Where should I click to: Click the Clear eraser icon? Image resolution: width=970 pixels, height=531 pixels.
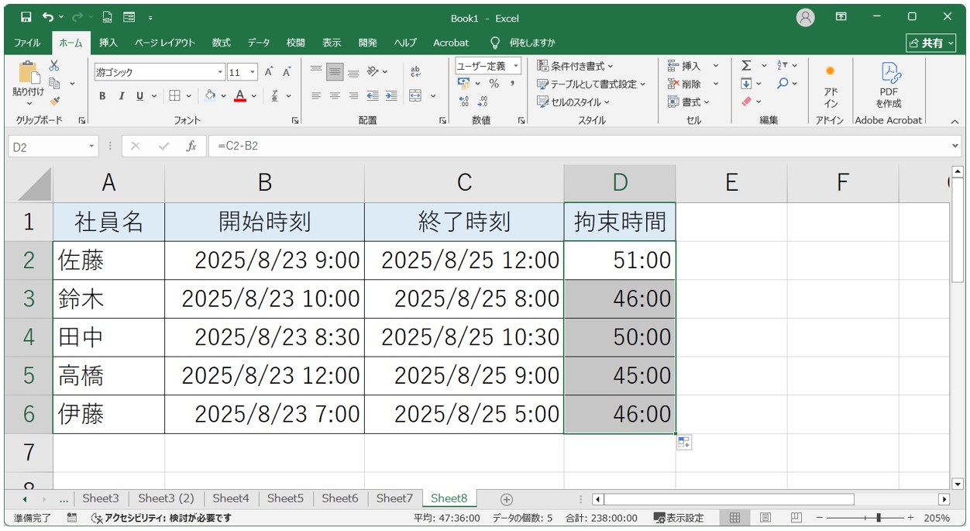pyautogui.click(x=746, y=102)
